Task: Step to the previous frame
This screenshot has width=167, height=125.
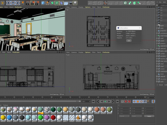Action: 102,101
